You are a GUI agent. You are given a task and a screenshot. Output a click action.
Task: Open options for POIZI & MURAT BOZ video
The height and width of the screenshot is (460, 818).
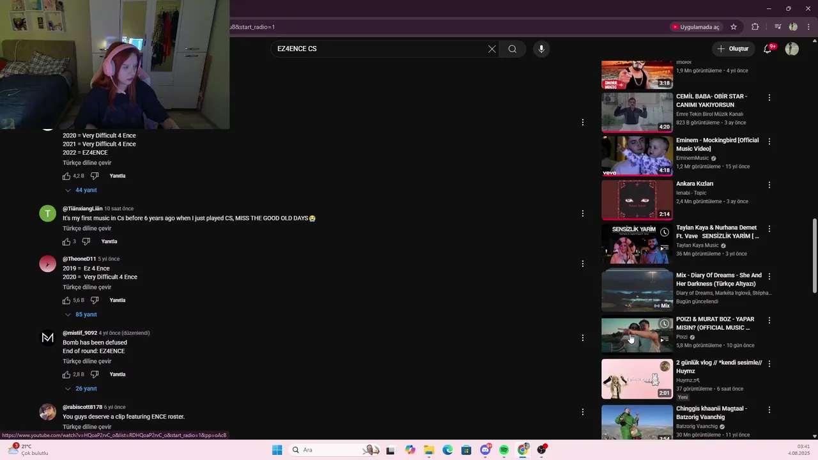[769, 320]
